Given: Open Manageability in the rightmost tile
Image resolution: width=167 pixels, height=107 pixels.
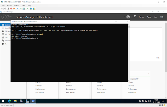Looking at the screenshot, I should click(134, 79).
